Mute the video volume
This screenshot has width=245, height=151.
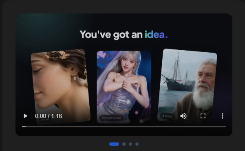coord(183,116)
